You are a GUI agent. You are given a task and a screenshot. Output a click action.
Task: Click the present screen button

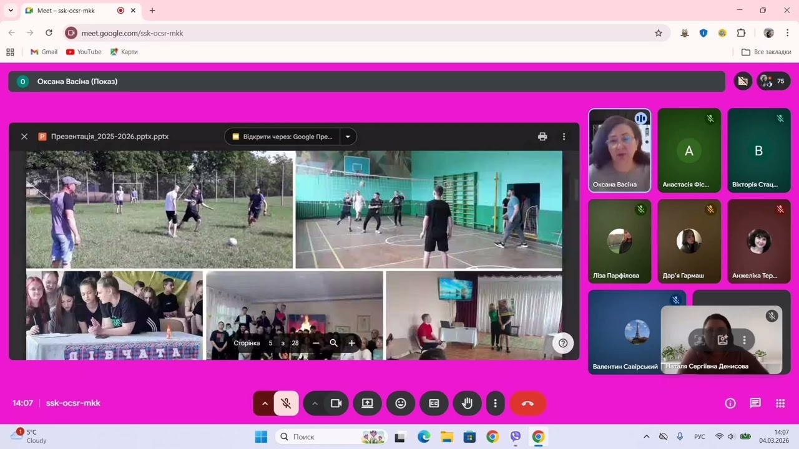pos(368,403)
